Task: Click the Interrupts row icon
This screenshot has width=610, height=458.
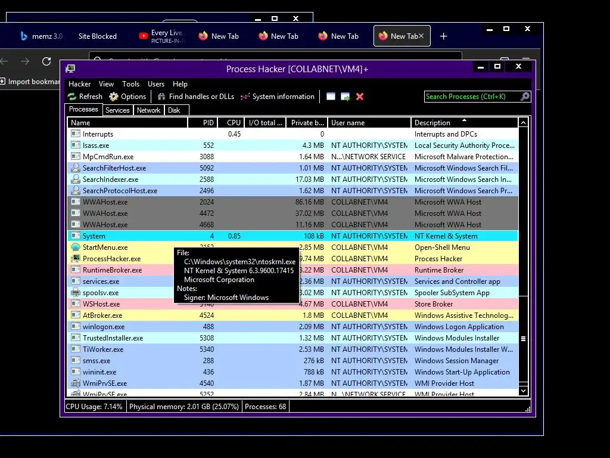Action: click(x=76, y=134)
